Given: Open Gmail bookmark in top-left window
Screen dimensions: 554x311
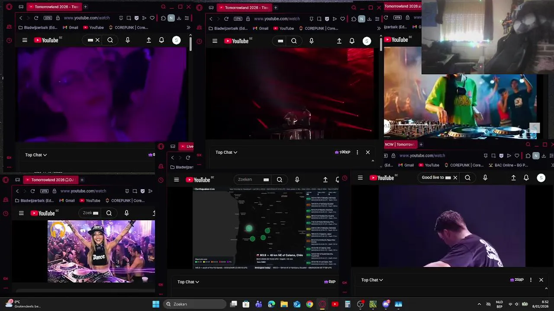Looking at the screenshot, I should tap(71, 28).
